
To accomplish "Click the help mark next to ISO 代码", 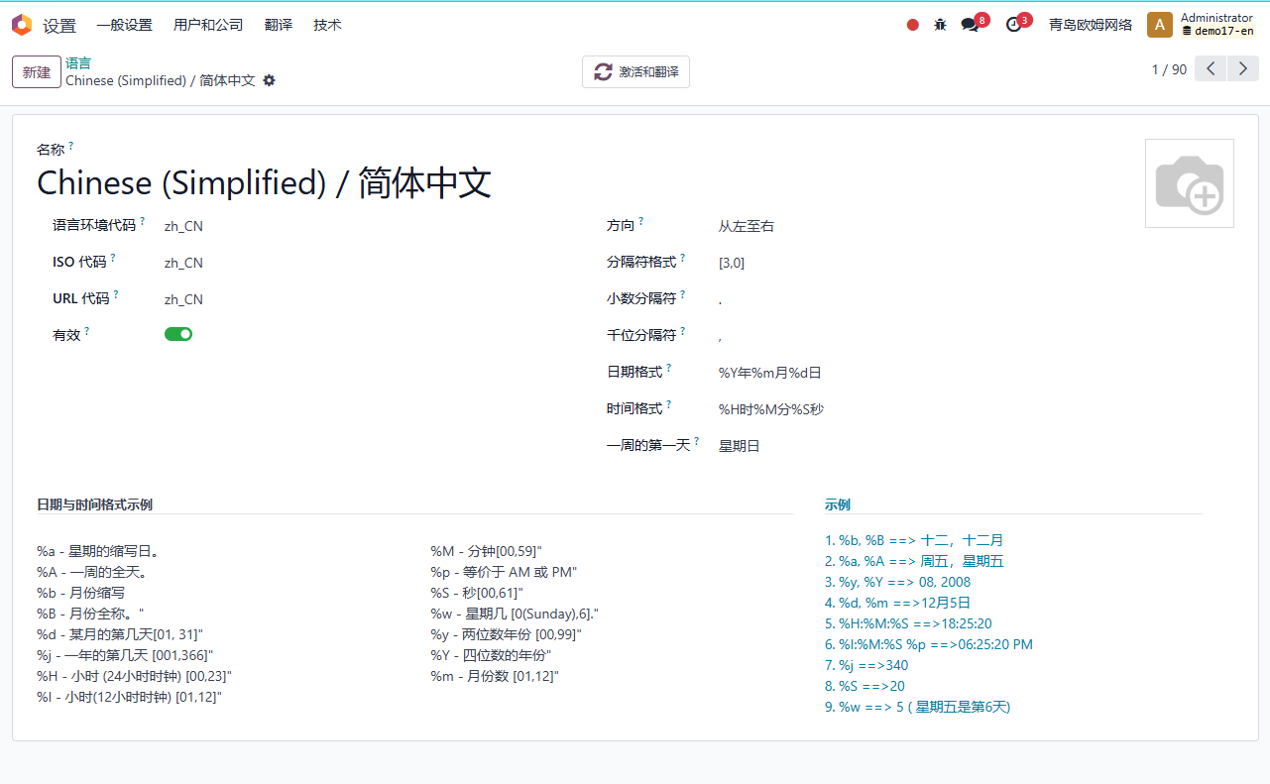I will pos(113,258).
